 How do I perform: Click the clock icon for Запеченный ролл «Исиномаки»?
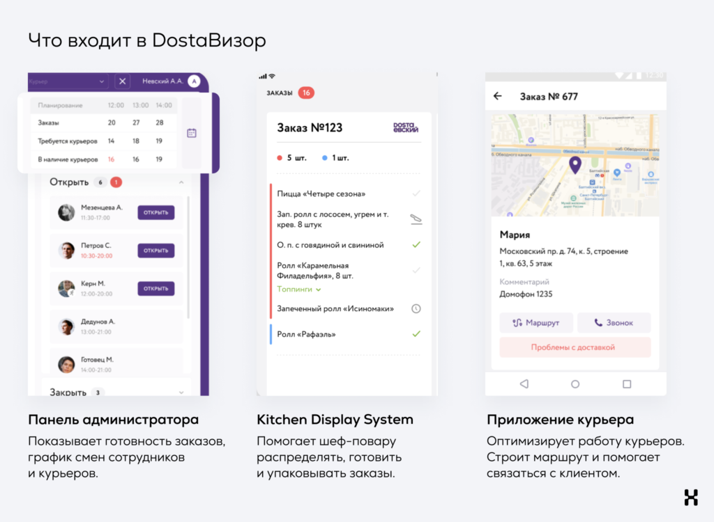pos(416,308)
